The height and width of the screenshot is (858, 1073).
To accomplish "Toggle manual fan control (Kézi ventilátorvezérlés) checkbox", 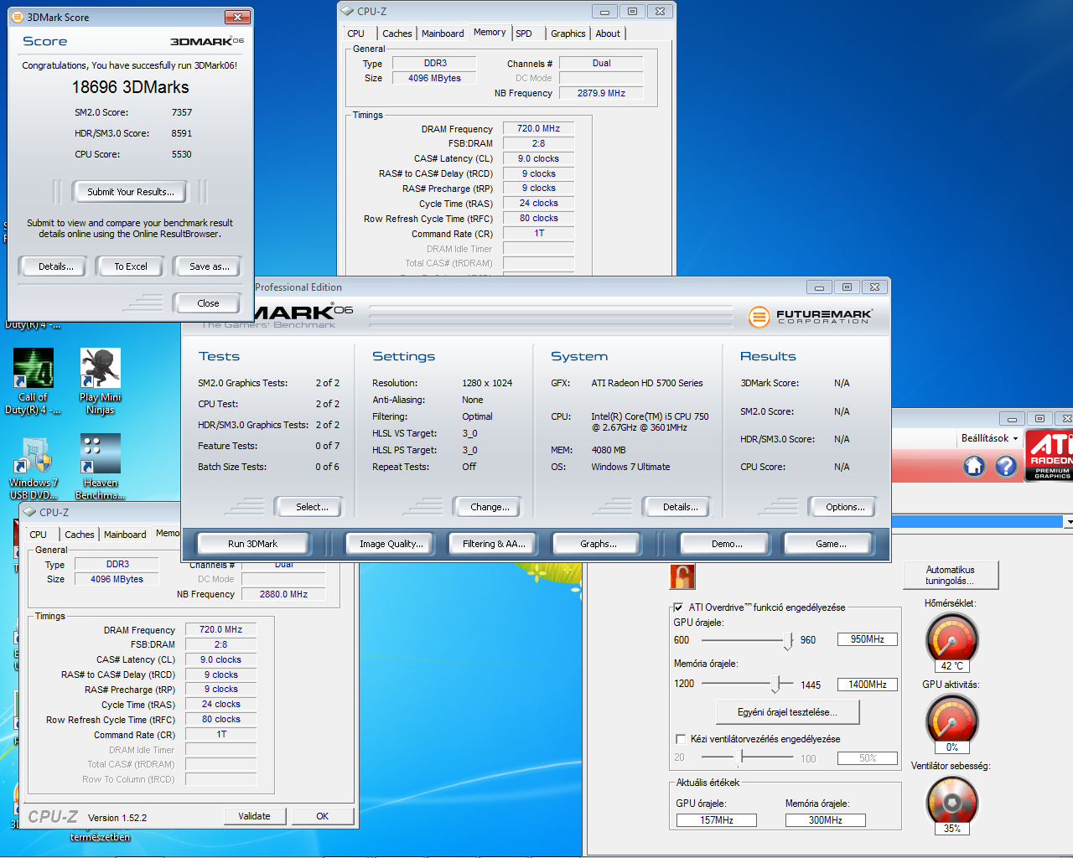I will click(x=681, y=739).
